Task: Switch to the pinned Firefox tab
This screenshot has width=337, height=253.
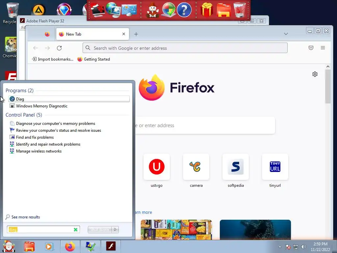Action: [x=47, y=34]
